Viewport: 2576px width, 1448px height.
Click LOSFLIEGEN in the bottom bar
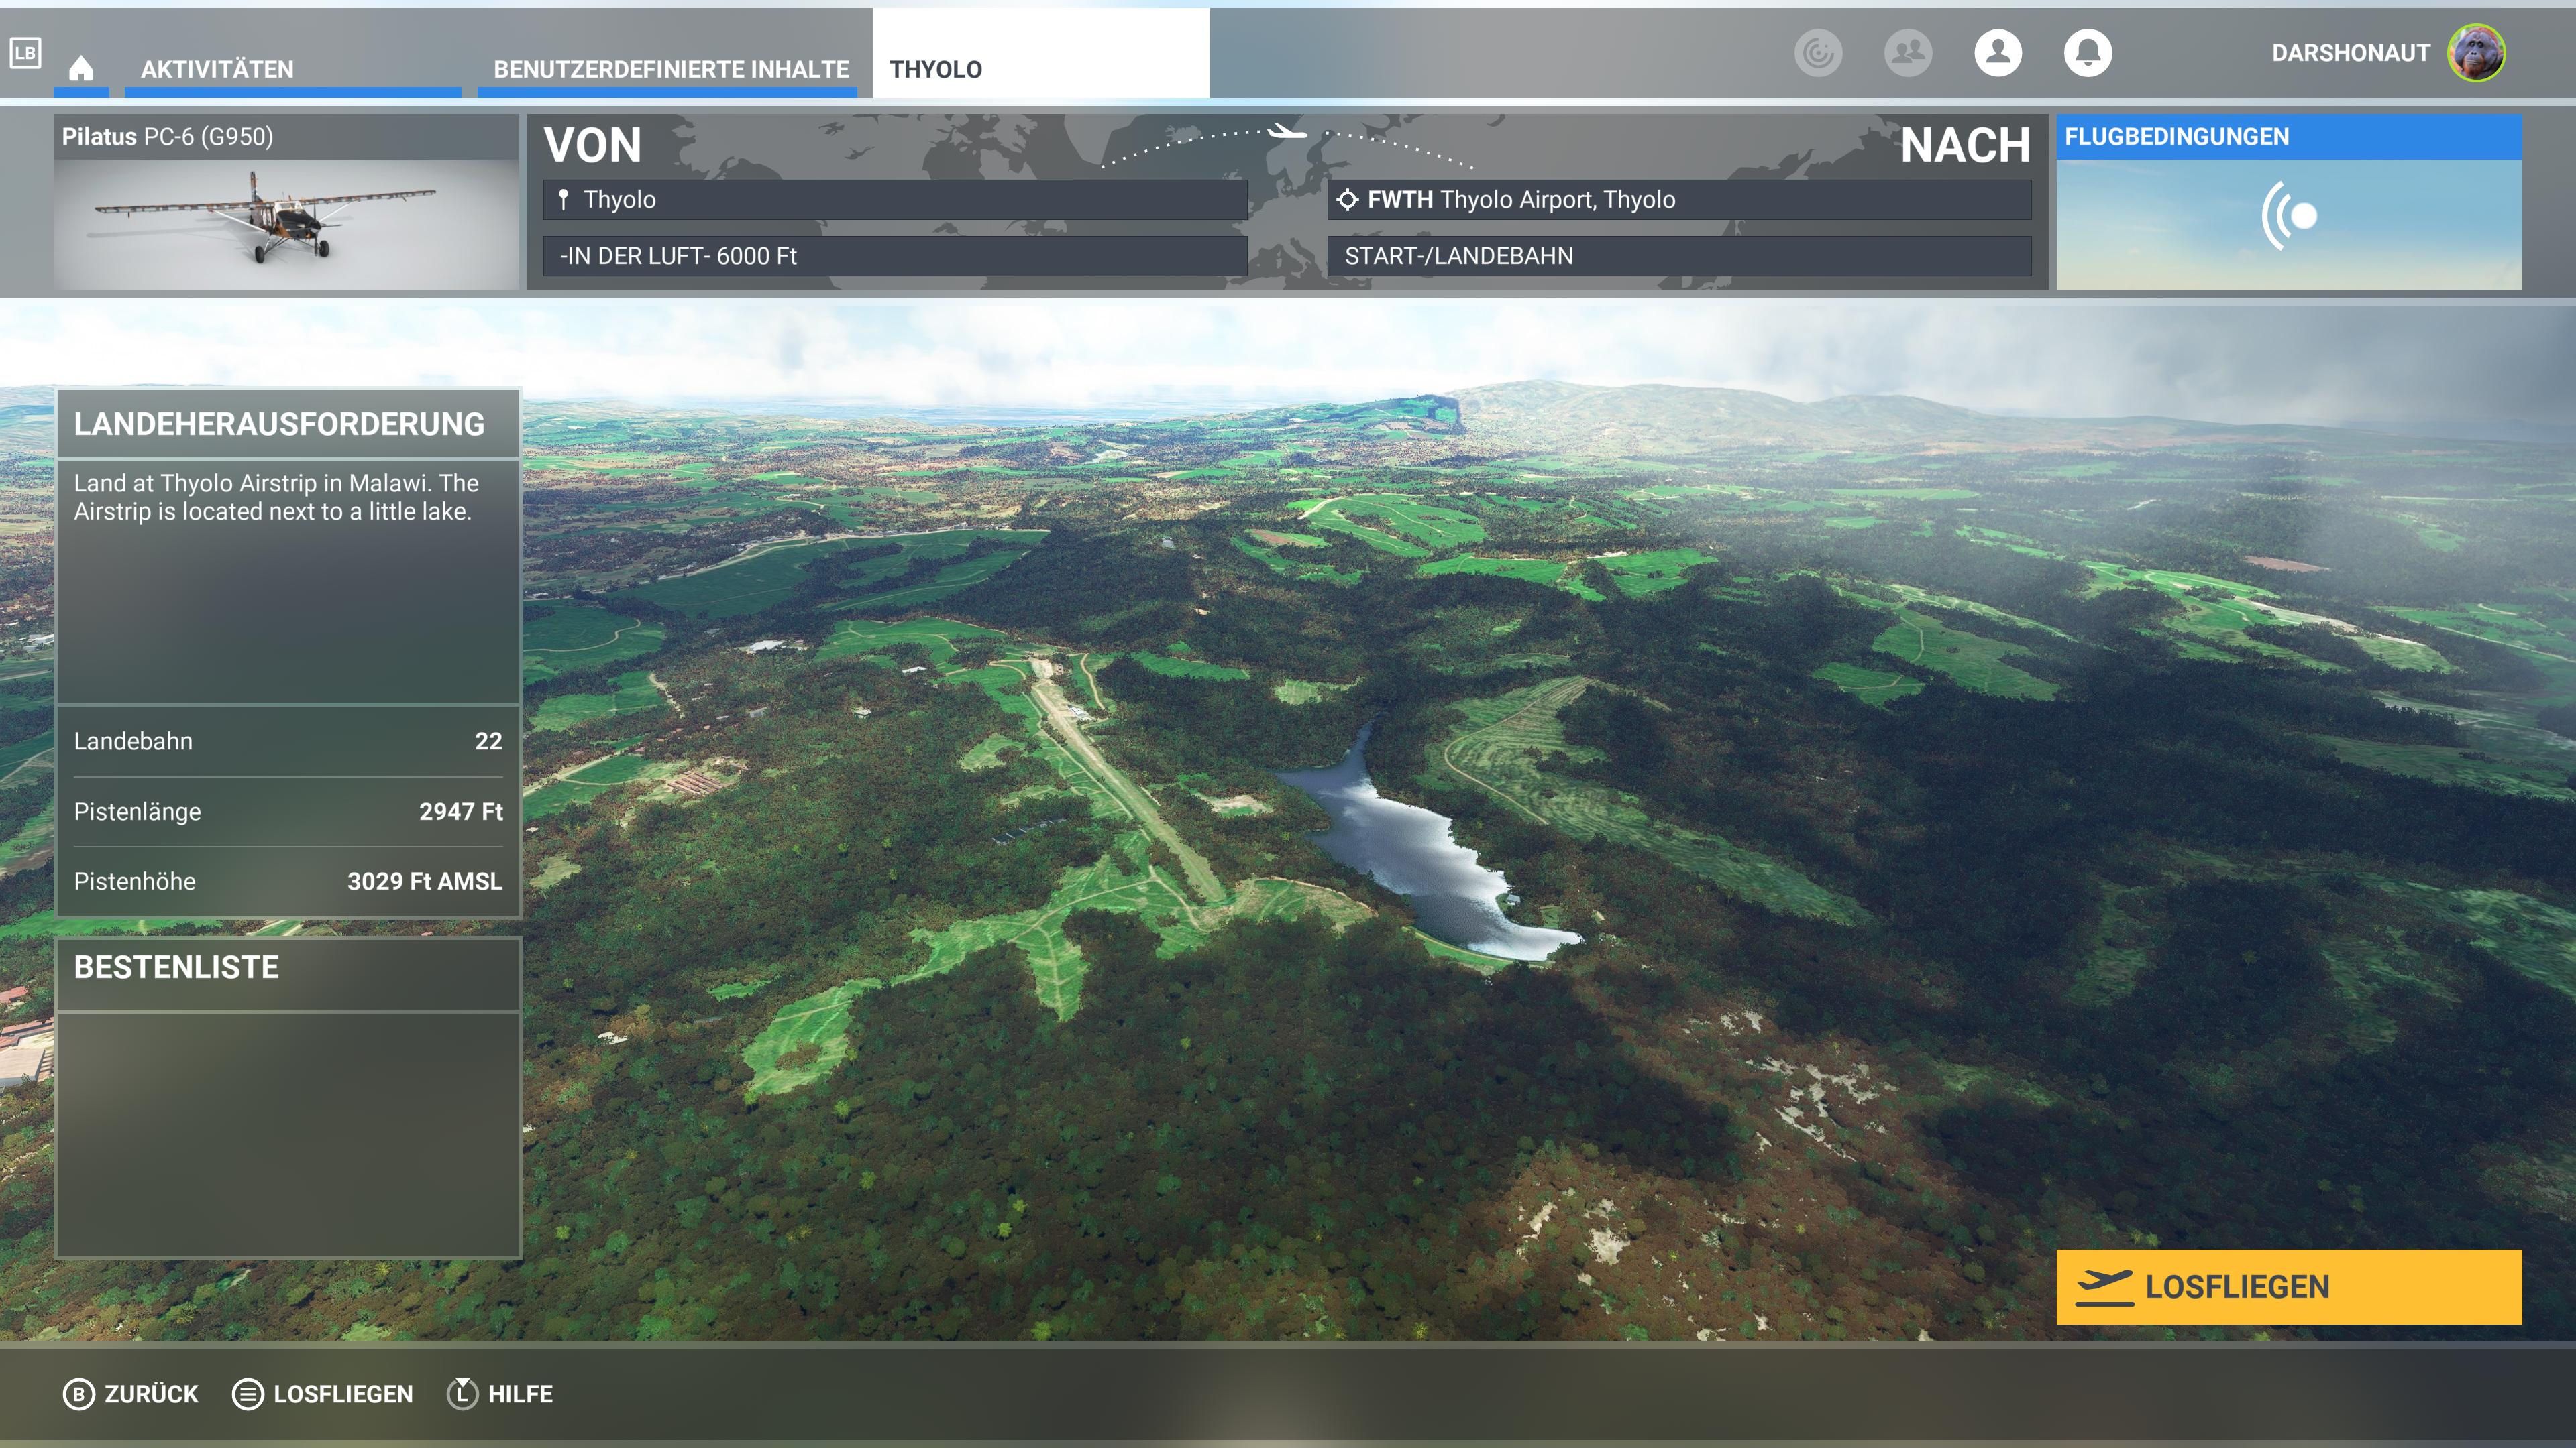(323, 1394)
